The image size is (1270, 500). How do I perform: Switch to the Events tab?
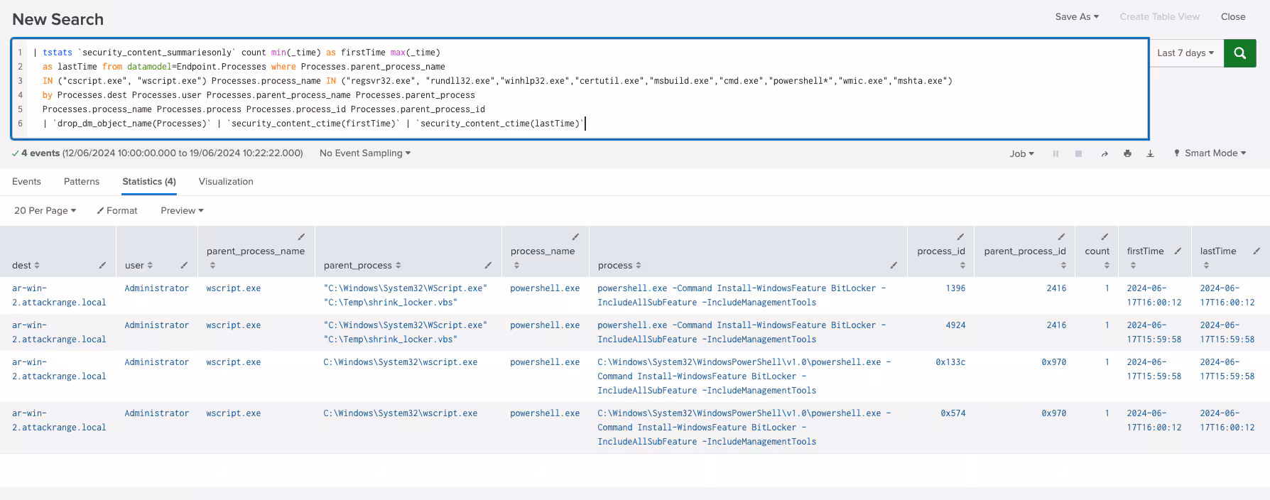(26, 182)
